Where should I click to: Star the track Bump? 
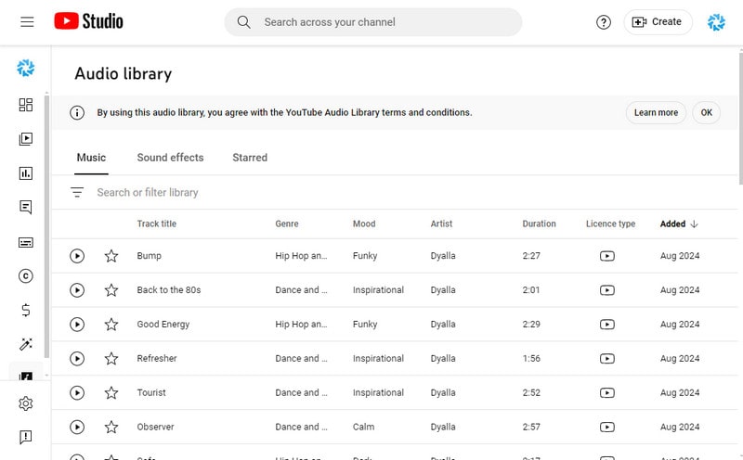pyautogui.click(x=111, y=256)
